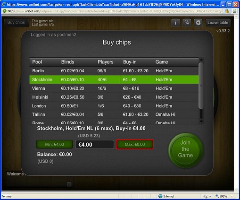Screen dimensions: 240x200
Task: Select the Helsinki pool row
Action: [x=114, y=97]
